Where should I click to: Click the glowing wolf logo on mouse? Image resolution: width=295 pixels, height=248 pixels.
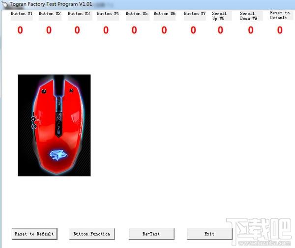click(58, 155)
